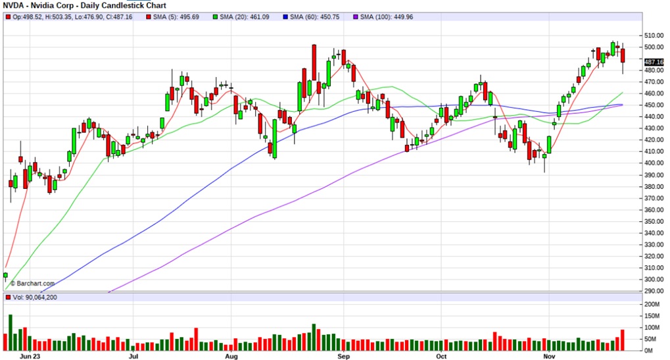Click the blue SMA (60) legend swatch
The height and width of the screenshot is (360, 670).
tap(285, 17)
